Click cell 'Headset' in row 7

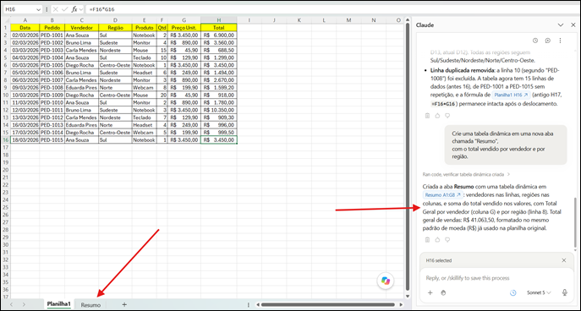click(x=144, y=73)
